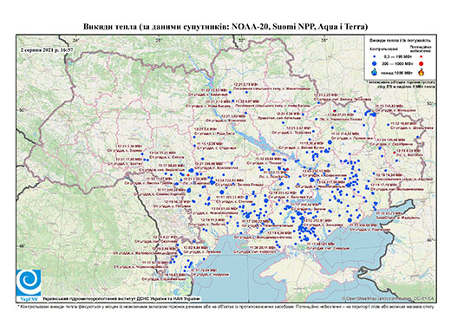Click the 200 — 1000 МВт legend label
The width and height of the screenshot is (451, 319).
pyautogui.click(x=398, y=63)
